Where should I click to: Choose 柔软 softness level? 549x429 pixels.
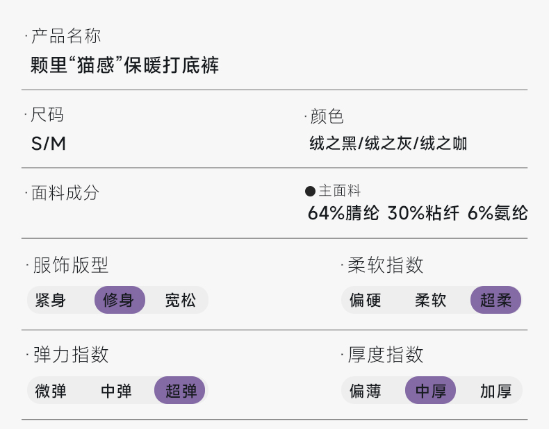430,301
